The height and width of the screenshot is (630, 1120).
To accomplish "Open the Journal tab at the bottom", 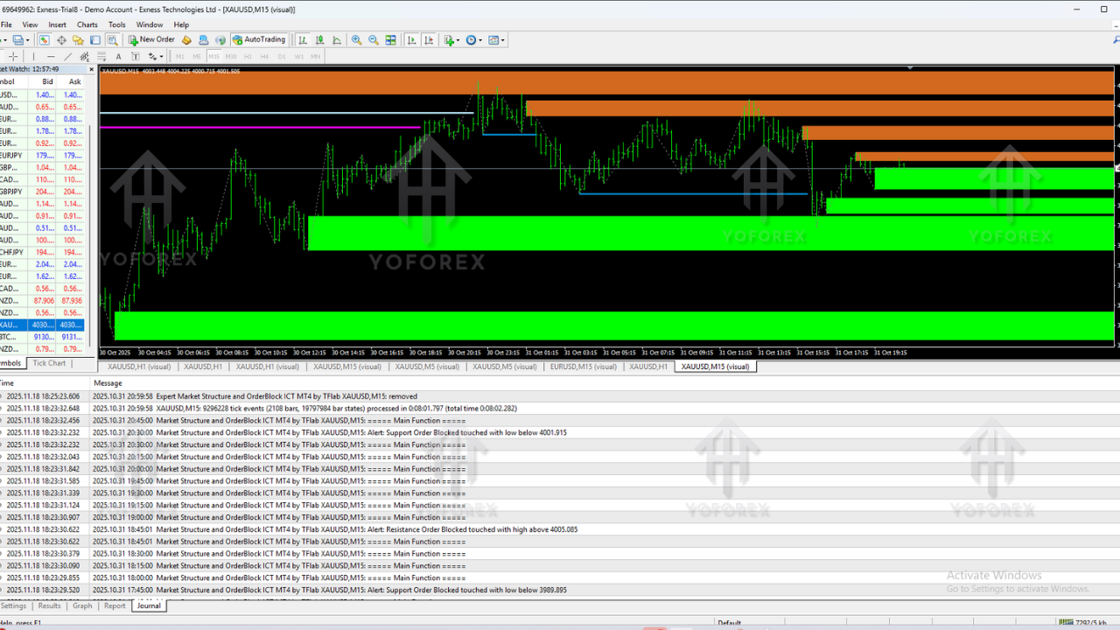I will [148, 605].
